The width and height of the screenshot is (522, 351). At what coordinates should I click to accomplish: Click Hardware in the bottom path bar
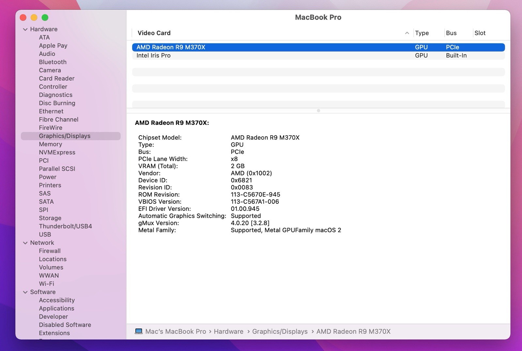(228, 331)
